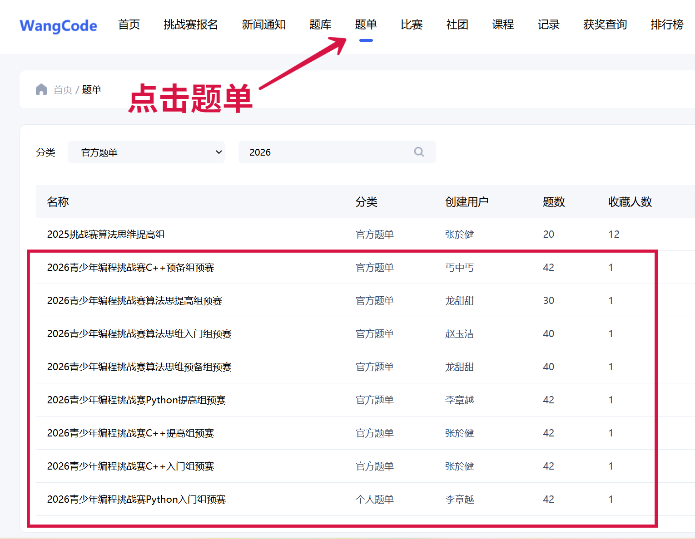This screenshot has width=695, height=539.
Task: Open the 新闻通知 menu item
Action: tap(263, 24)
